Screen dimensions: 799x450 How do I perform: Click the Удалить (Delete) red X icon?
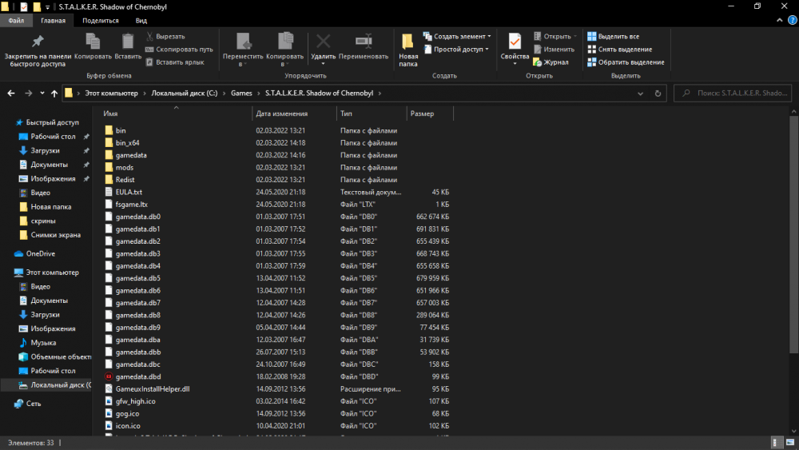[x=323, y=42]
